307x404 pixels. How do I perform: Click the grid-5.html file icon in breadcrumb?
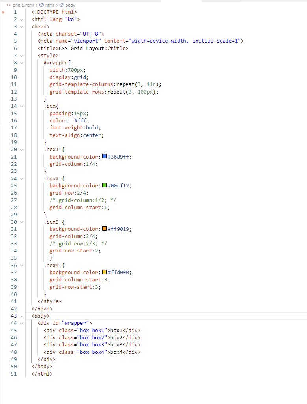[x=9, y=5]
